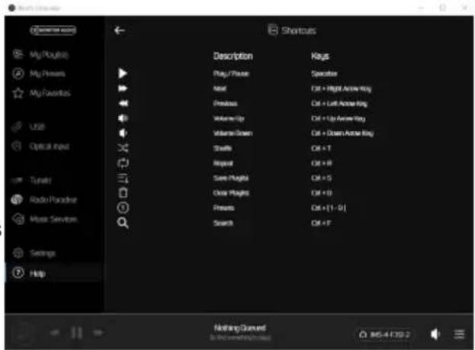Image resolution: width=475 pixels, height=350 pixels.
Task: Click the Radio Paradise logo icon
Action: coord(18,199)
